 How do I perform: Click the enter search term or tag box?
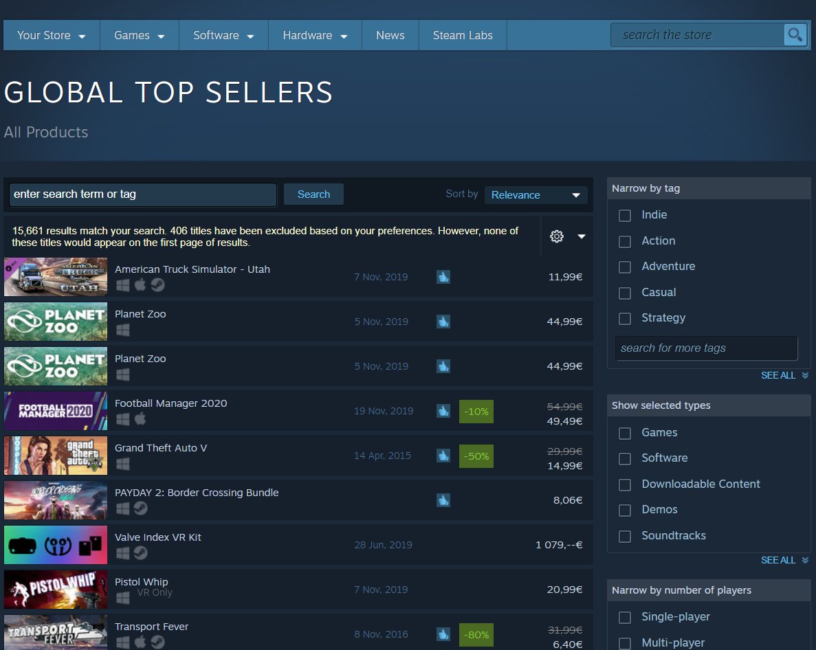(x=142, y=194)
